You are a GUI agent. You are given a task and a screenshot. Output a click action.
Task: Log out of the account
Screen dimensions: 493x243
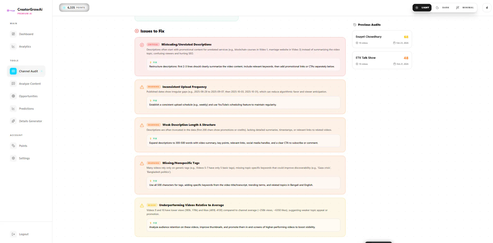(x=26, y=234)
